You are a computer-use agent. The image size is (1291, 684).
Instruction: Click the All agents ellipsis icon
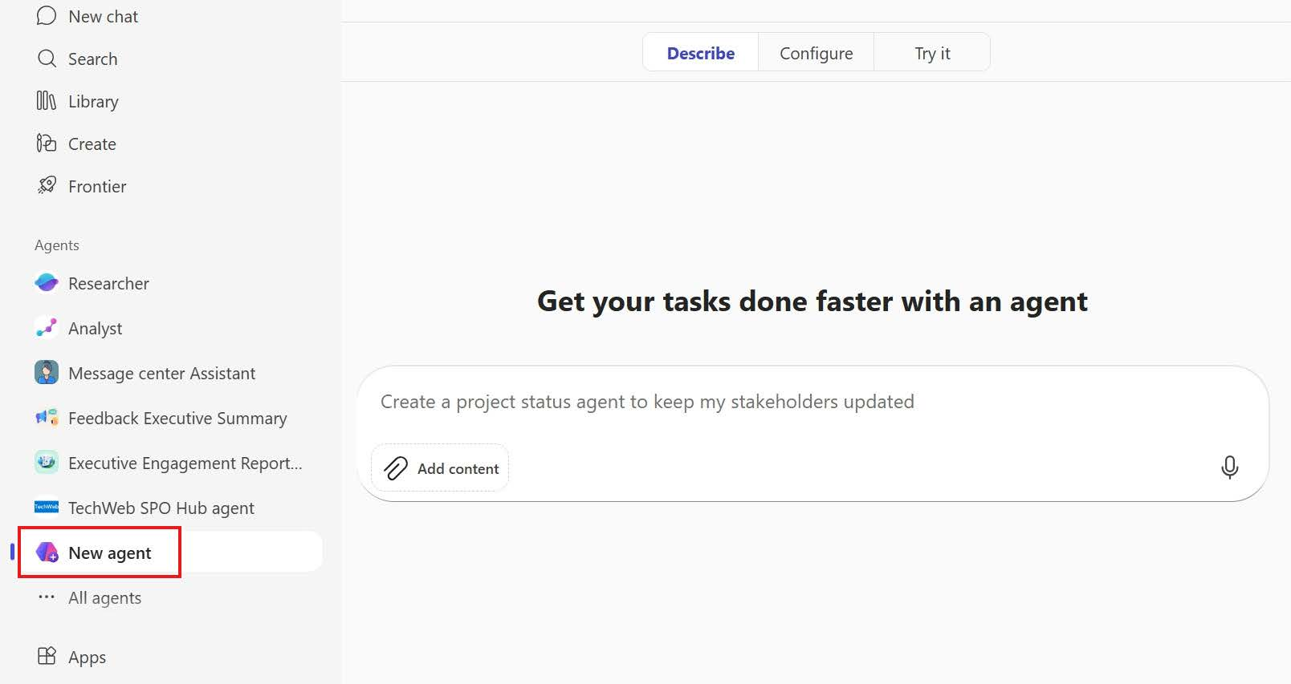pos(47,597)
